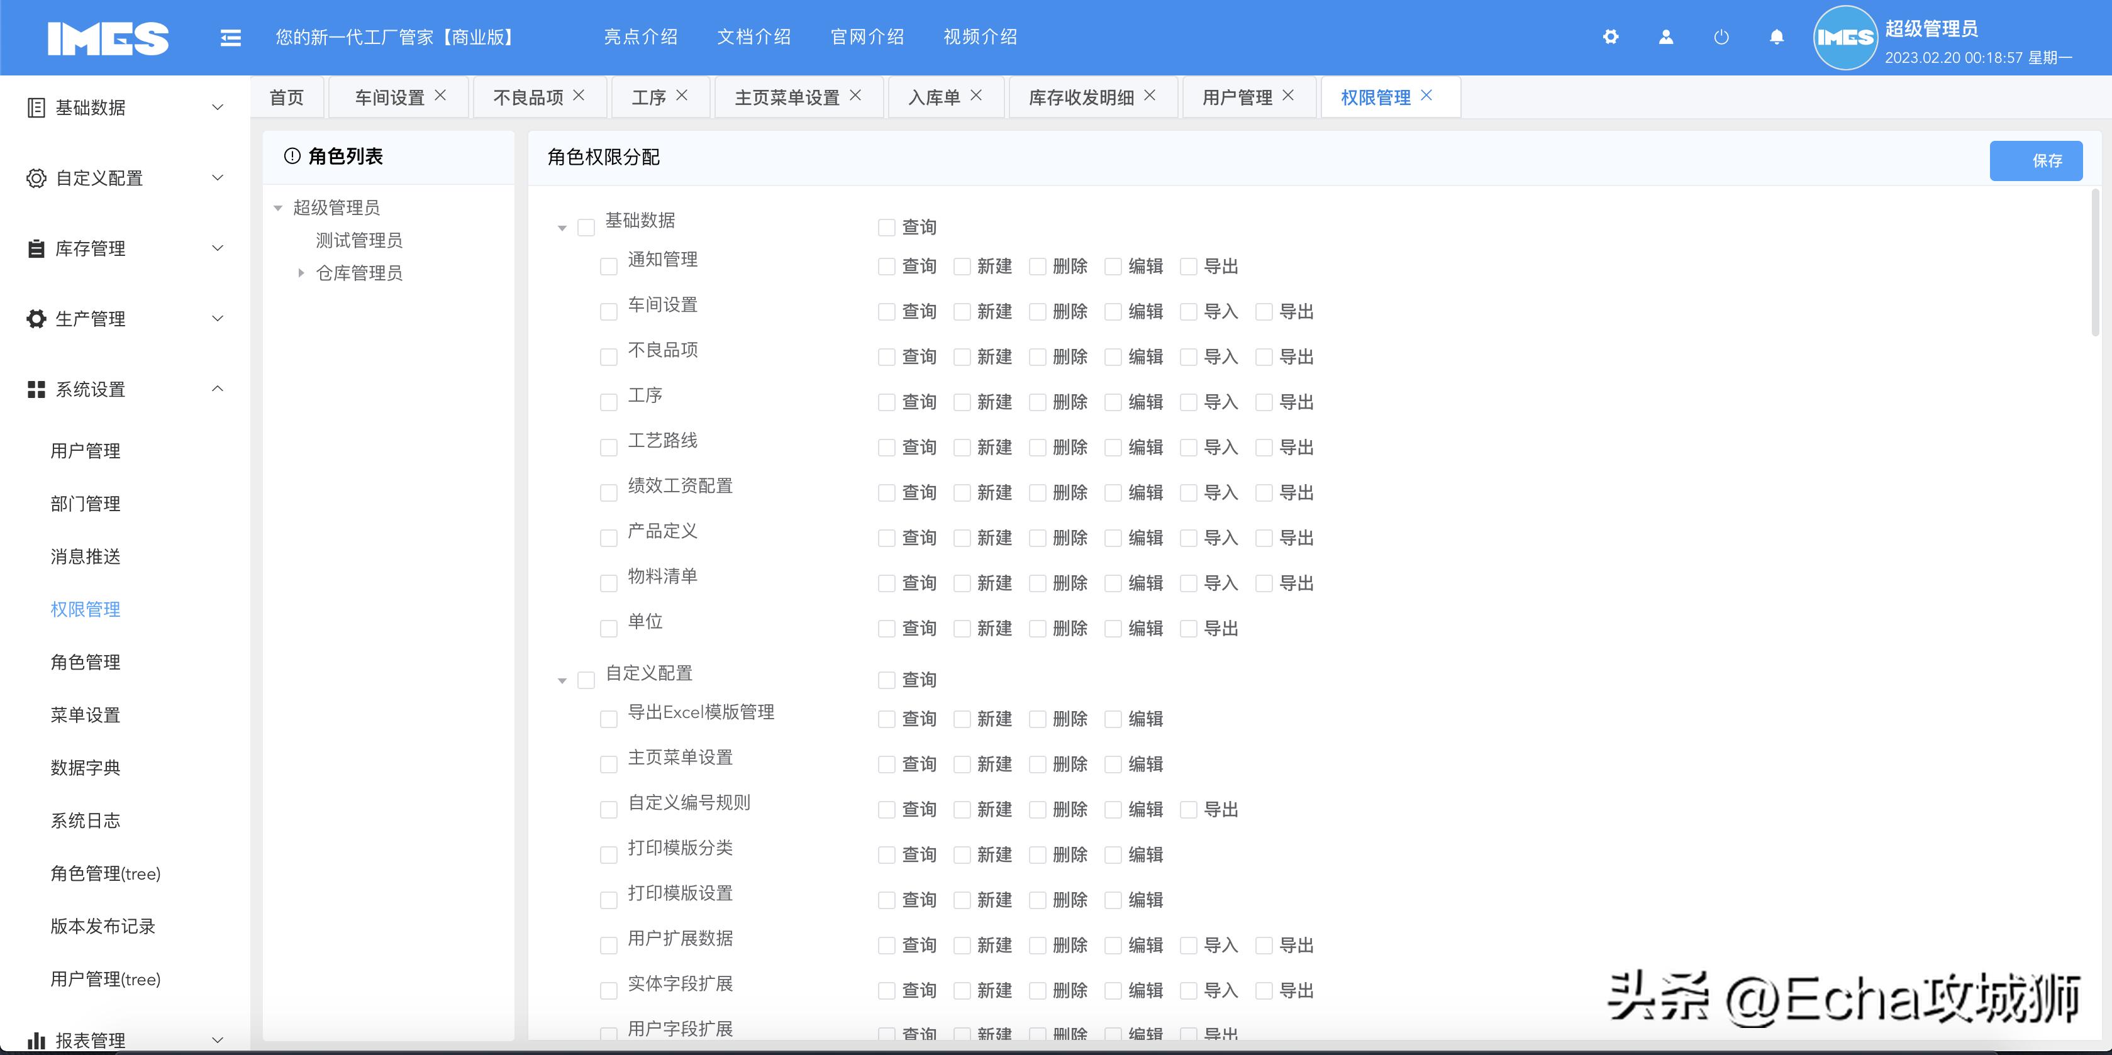
Task: Open the notification bell icon
Action: pyautogui.click(x=1776, y=38)
